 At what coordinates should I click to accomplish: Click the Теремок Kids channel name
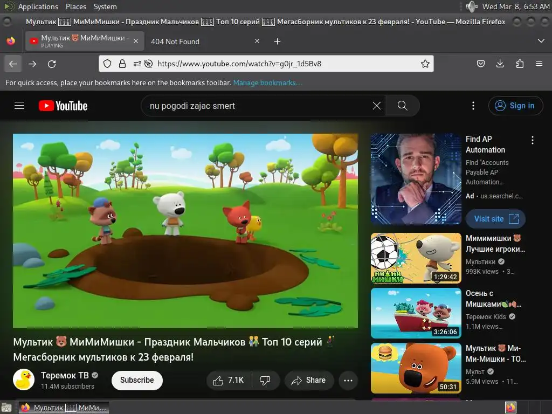(486, 317)
